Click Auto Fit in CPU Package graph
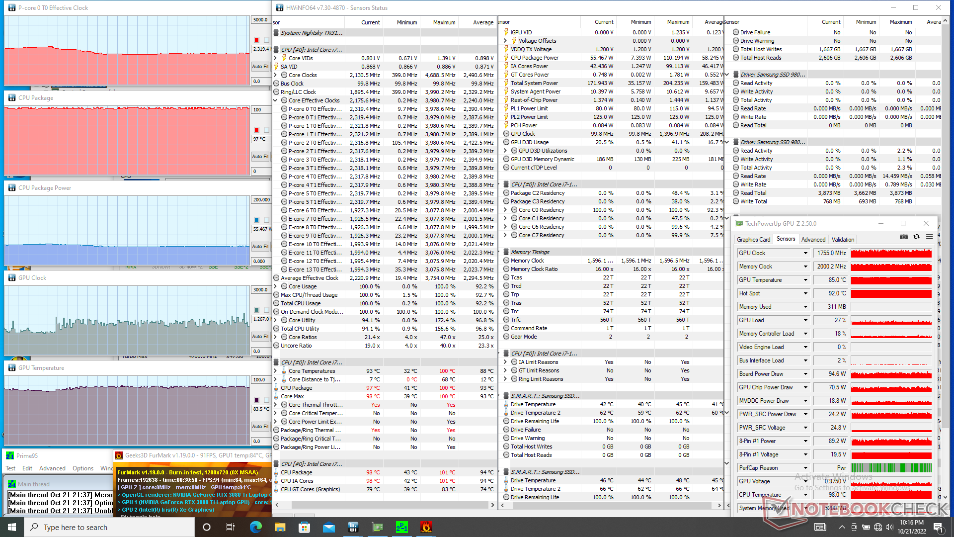Image resolution: width=954 pixels, height=537 pixels. click(260, 157)
